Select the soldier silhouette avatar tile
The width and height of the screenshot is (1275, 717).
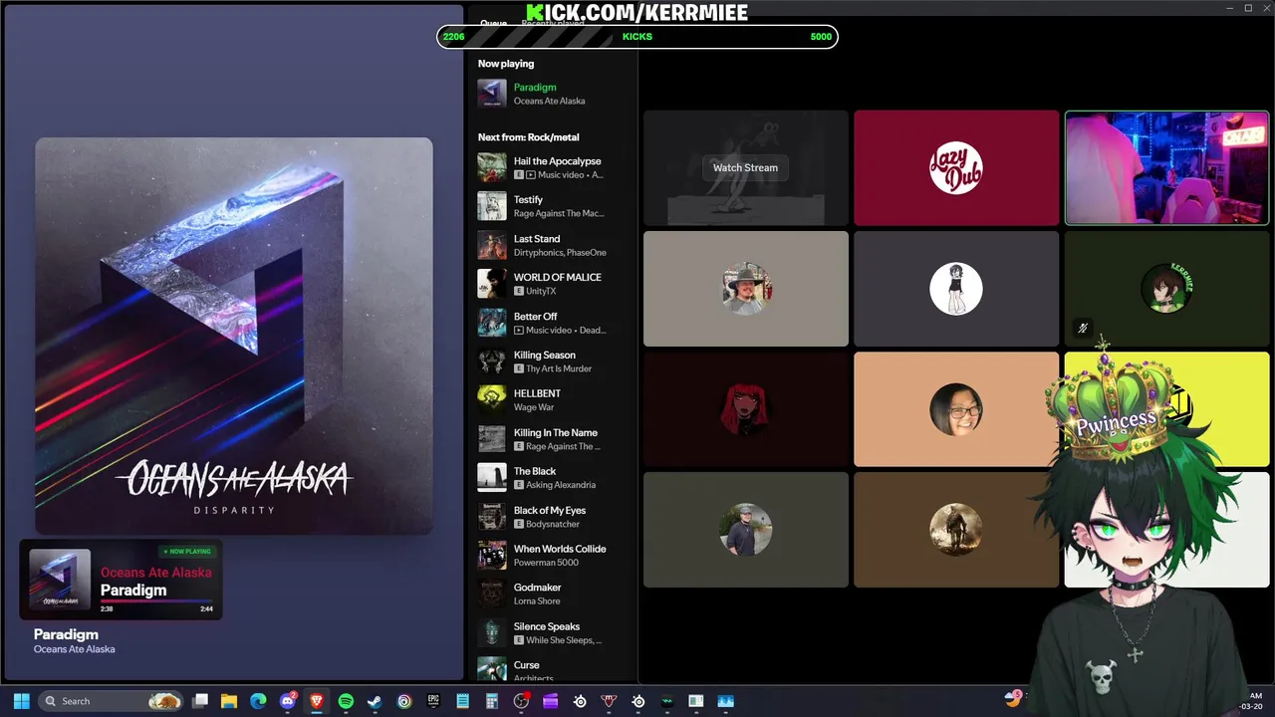(x=956, y=530)
